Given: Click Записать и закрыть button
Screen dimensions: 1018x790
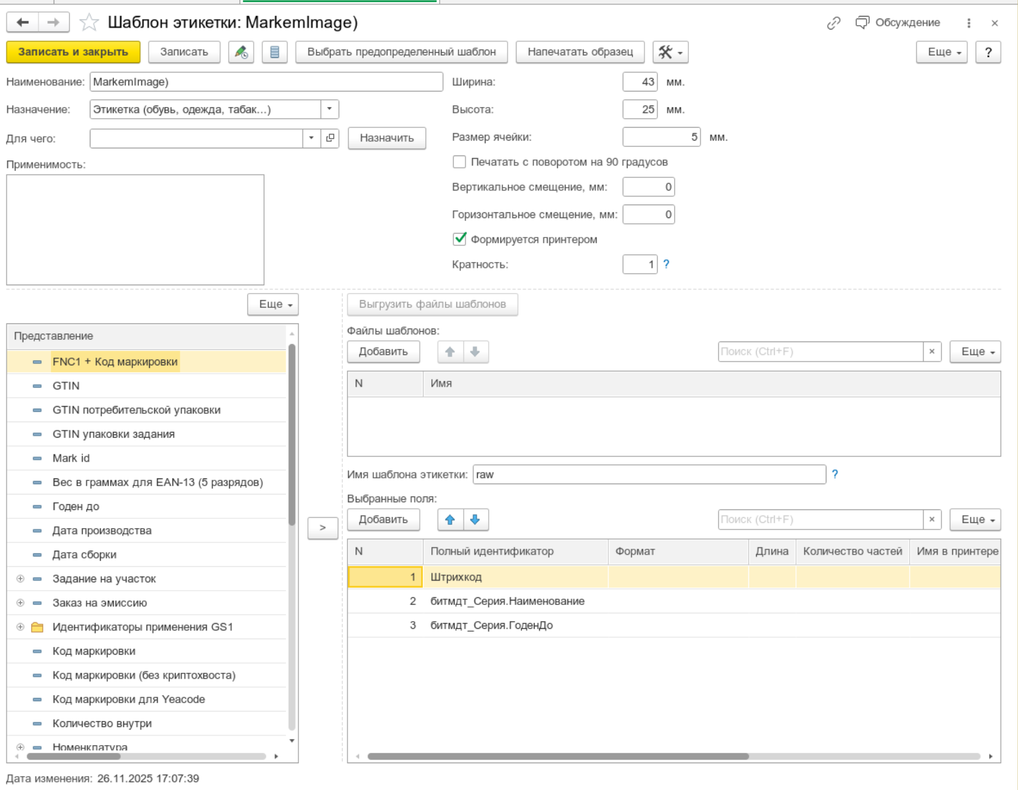Looking at the screenshot, I should click(x=73, y=52).
